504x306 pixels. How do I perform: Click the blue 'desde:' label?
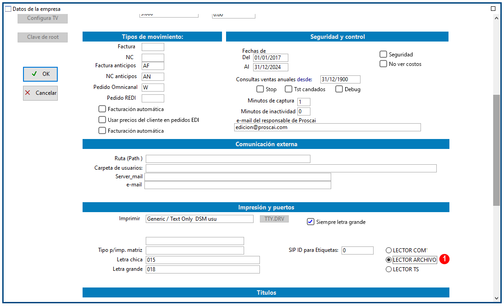(x=305, y=79)
